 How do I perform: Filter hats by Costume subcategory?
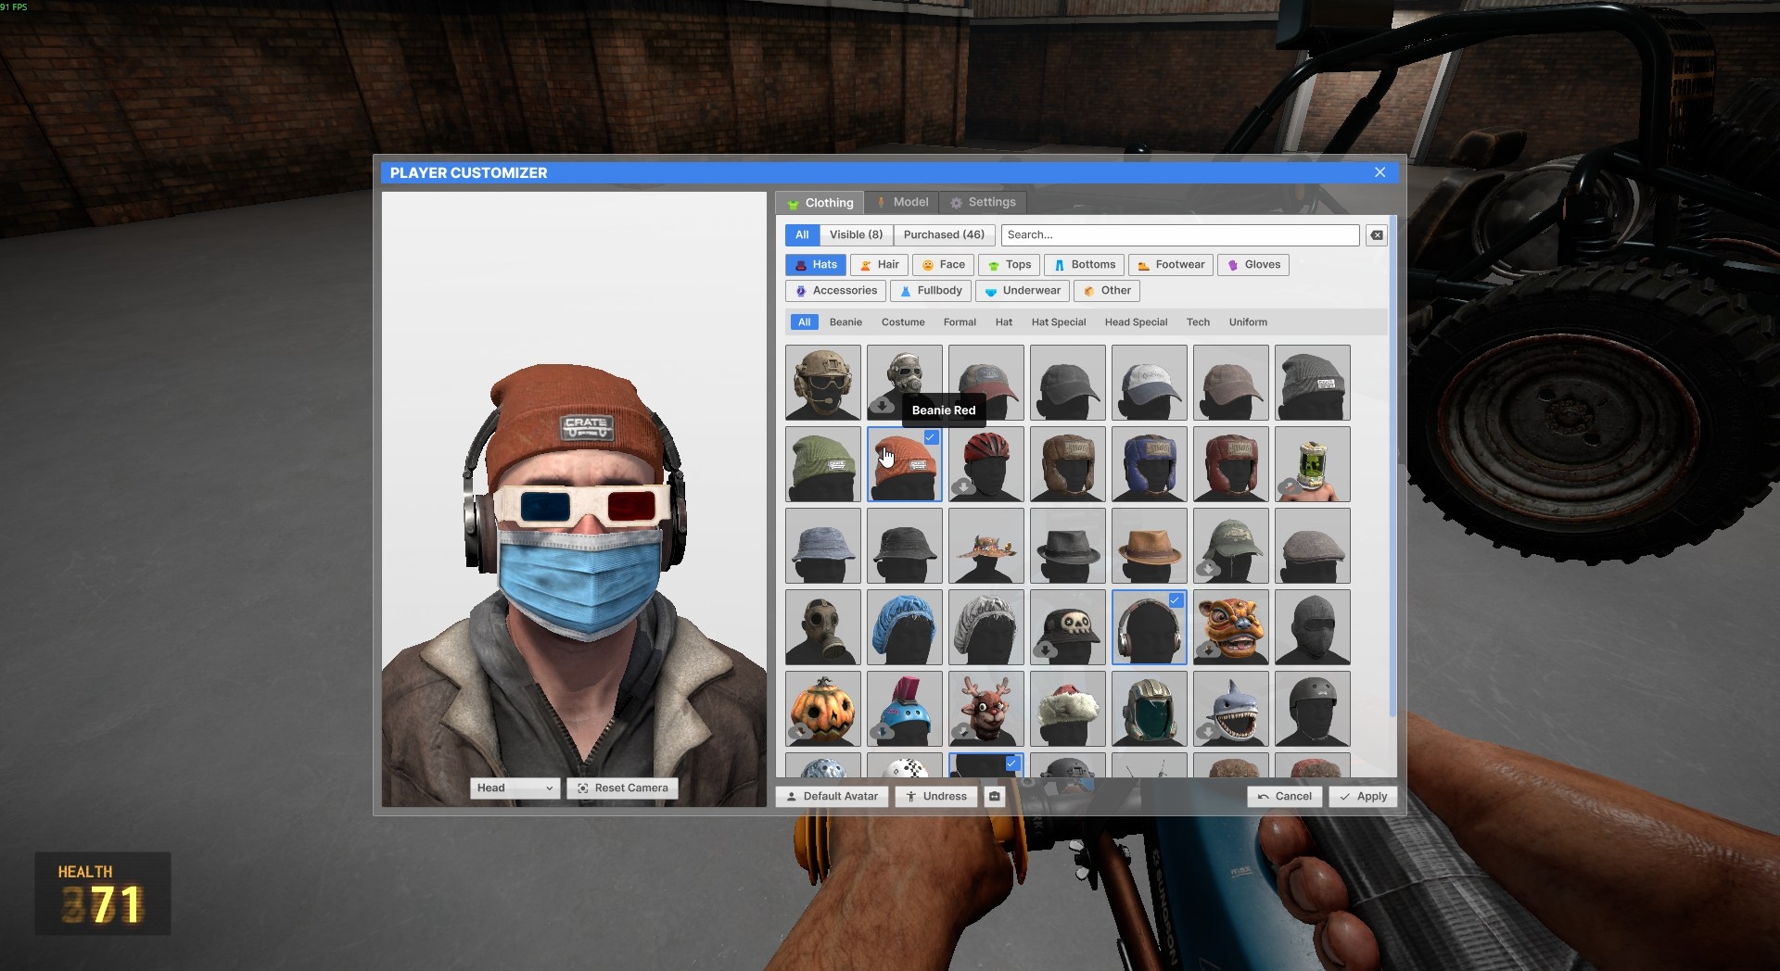(903, 322)
